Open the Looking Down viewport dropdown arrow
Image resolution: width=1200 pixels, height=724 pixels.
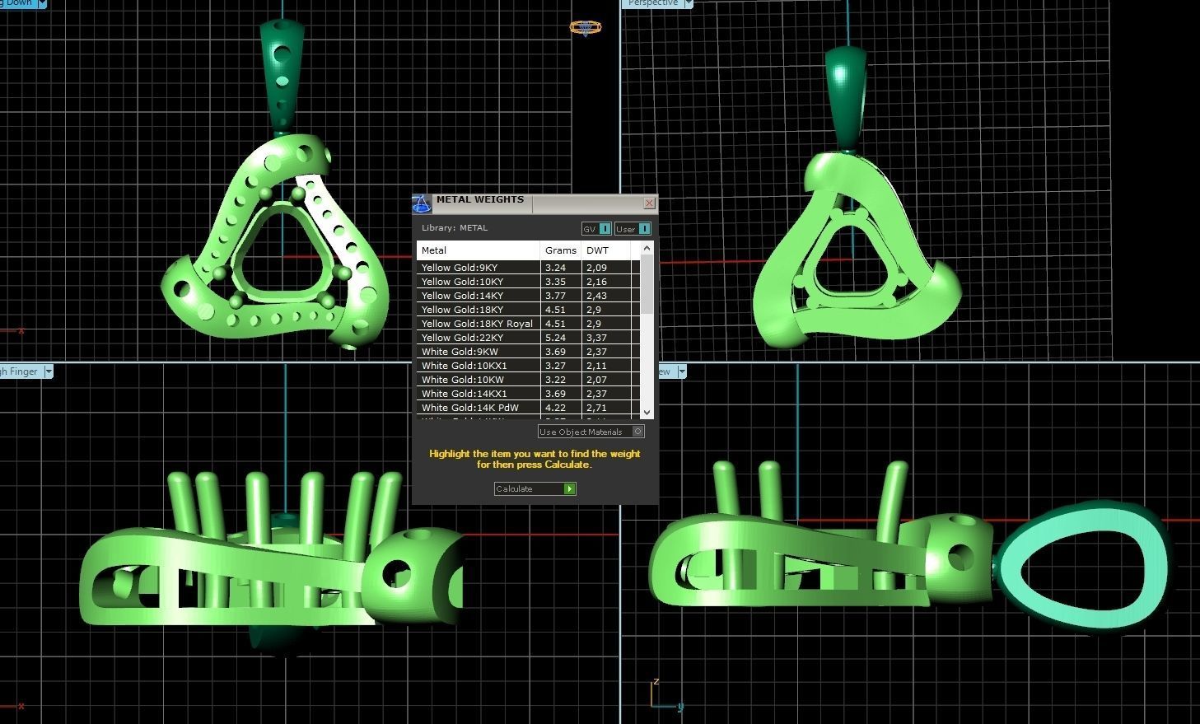(42, 3)
